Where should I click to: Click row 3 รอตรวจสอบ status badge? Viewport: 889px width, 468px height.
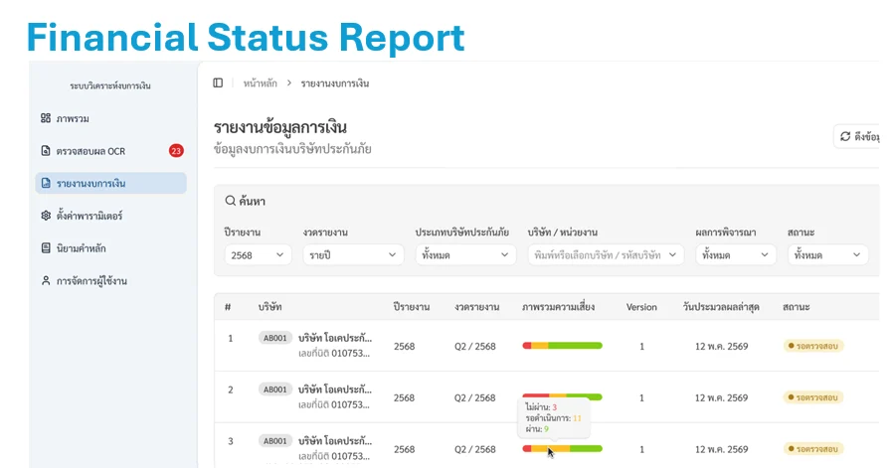point(813,449)
